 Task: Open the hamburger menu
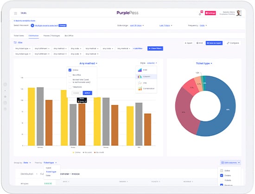[x=15, y=13]
